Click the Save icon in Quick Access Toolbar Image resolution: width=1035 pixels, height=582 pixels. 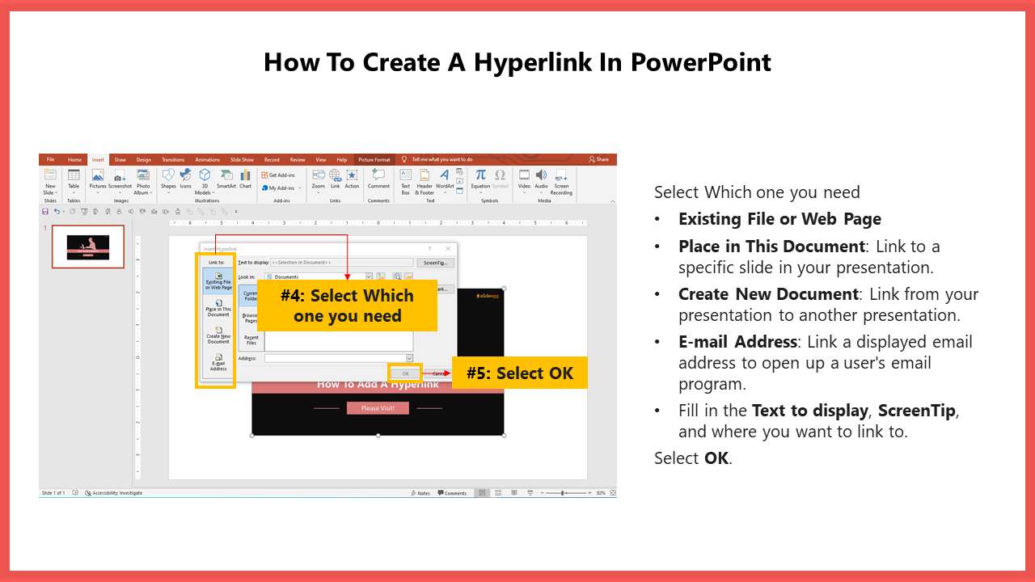[45, 211]
